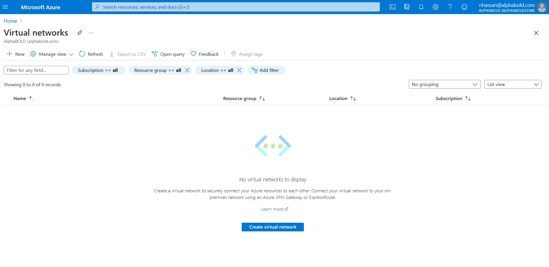Click New to add a virtual network

pyautogui.click(x=16, y=54)
